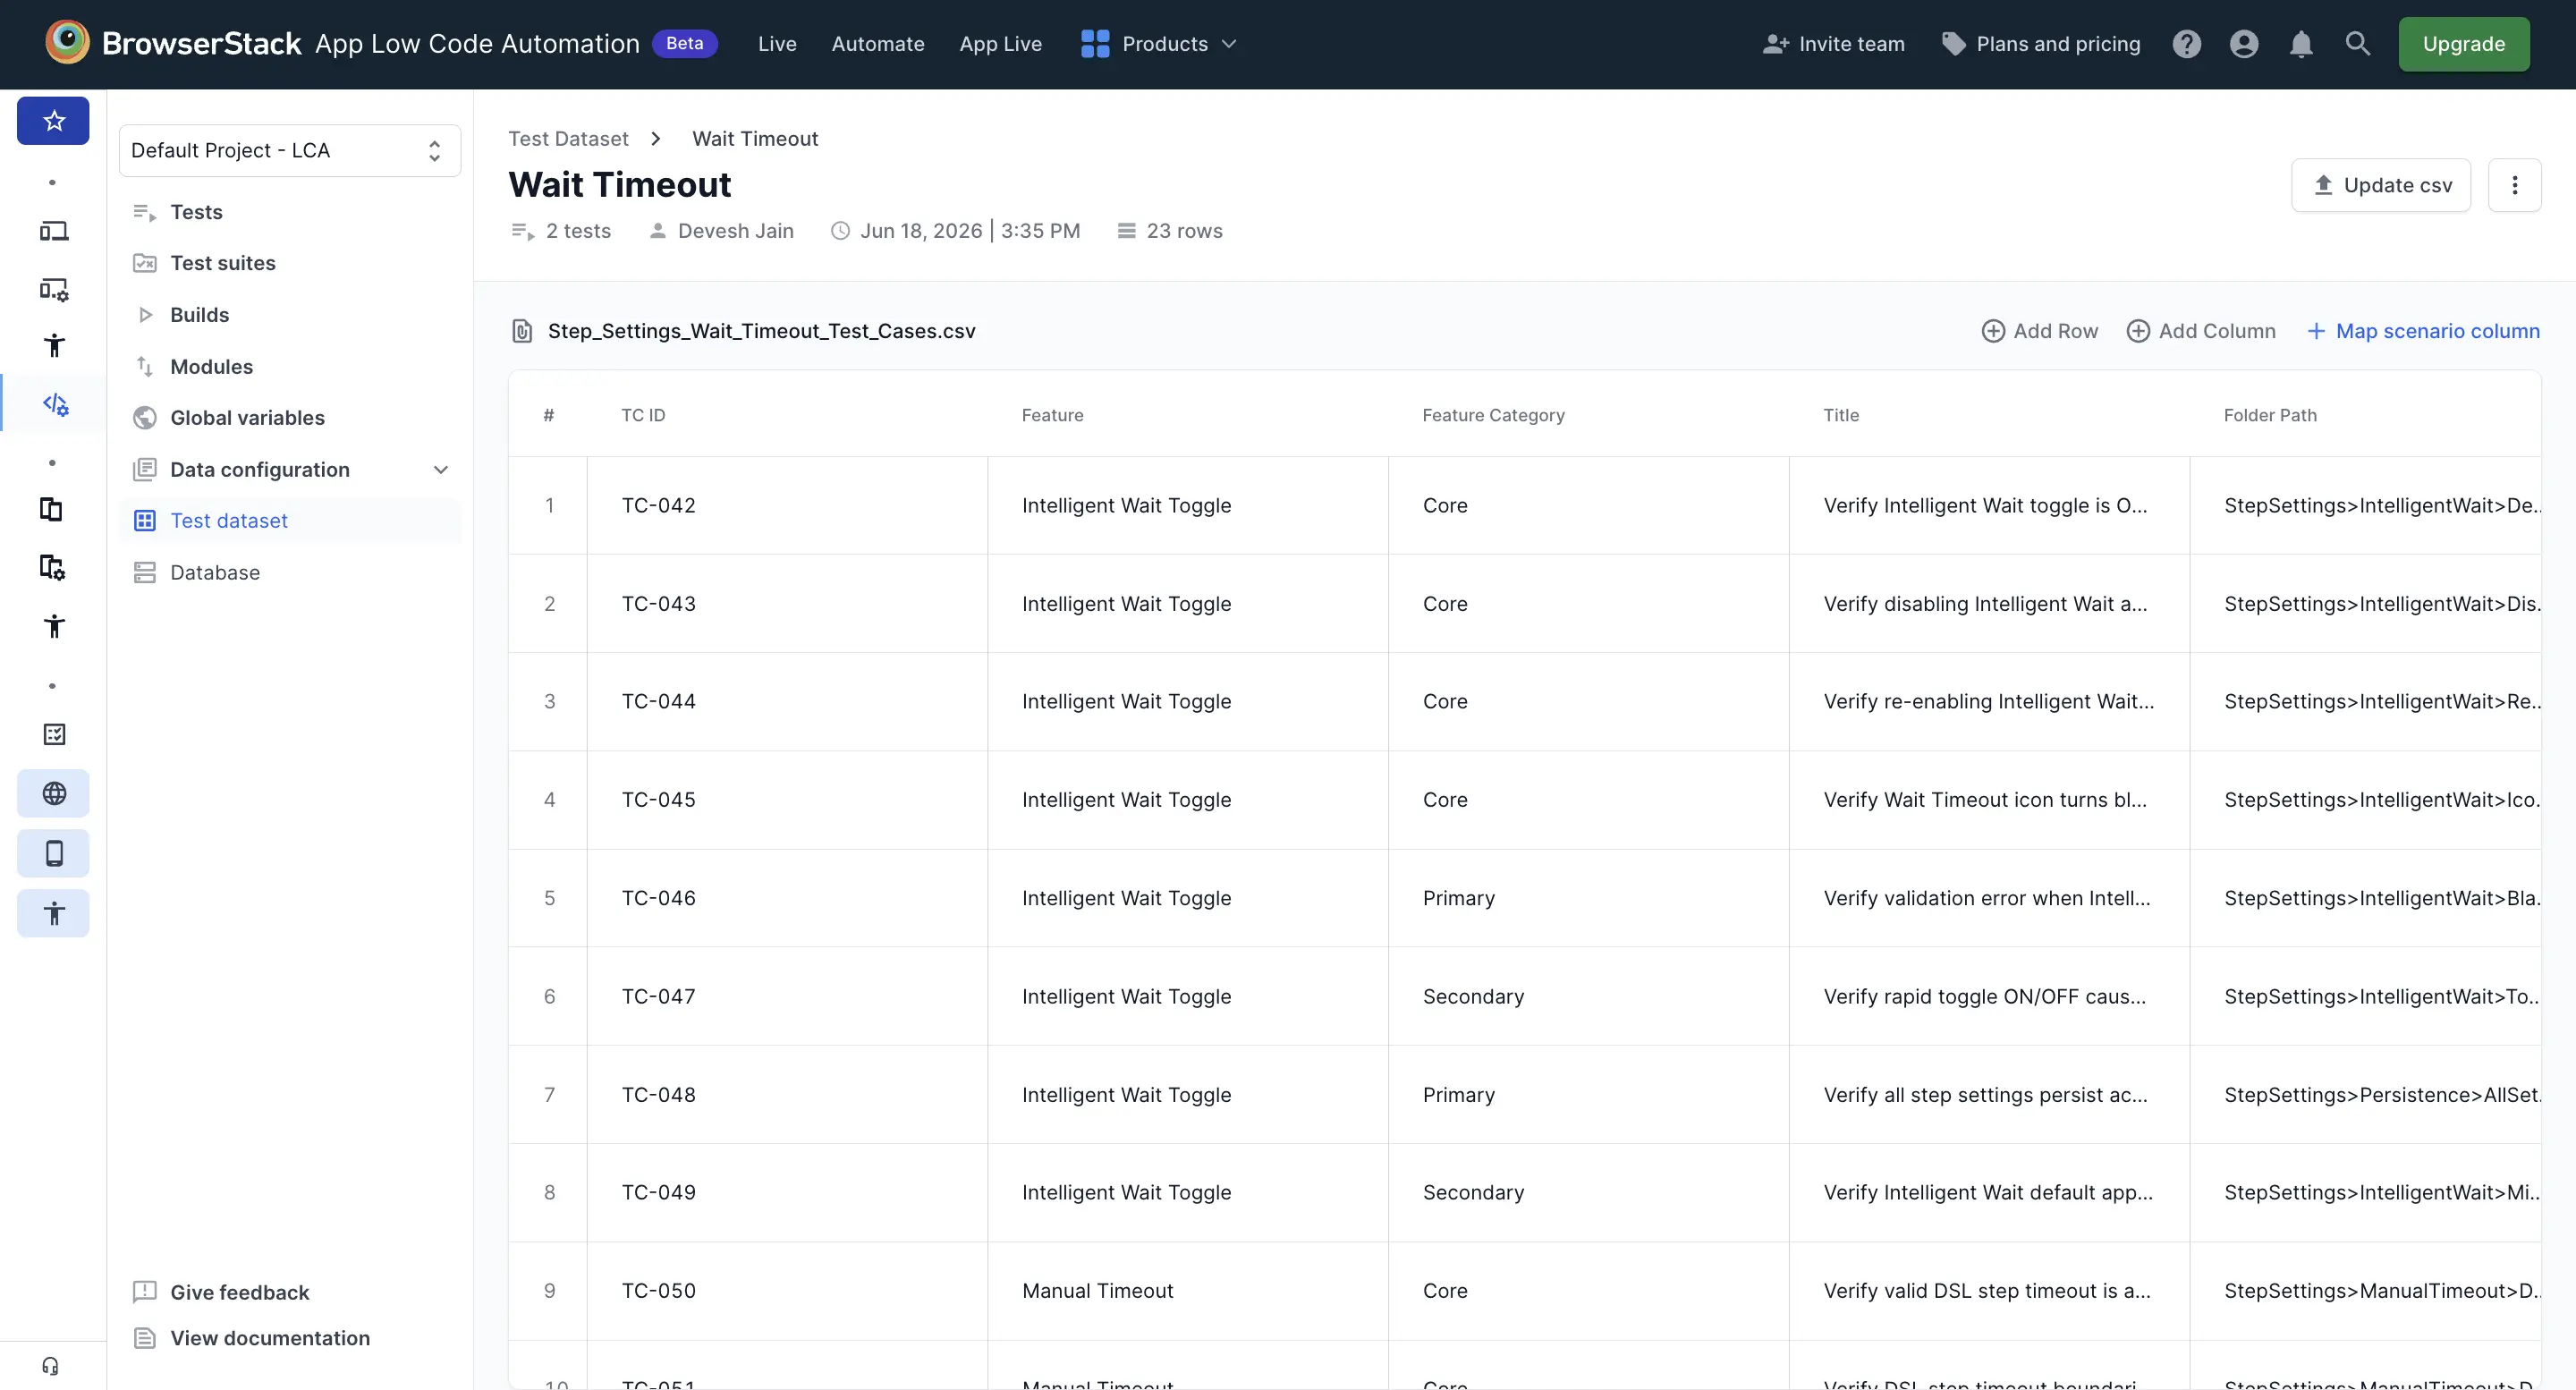Click the Update csv button
Viewport: 2576px width, 1390px height.
2380,185
